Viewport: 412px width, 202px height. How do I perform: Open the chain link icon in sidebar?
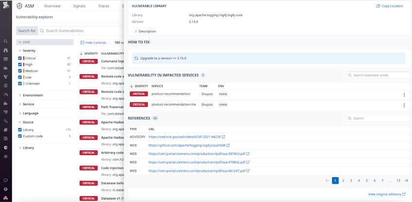click(6, 121)
